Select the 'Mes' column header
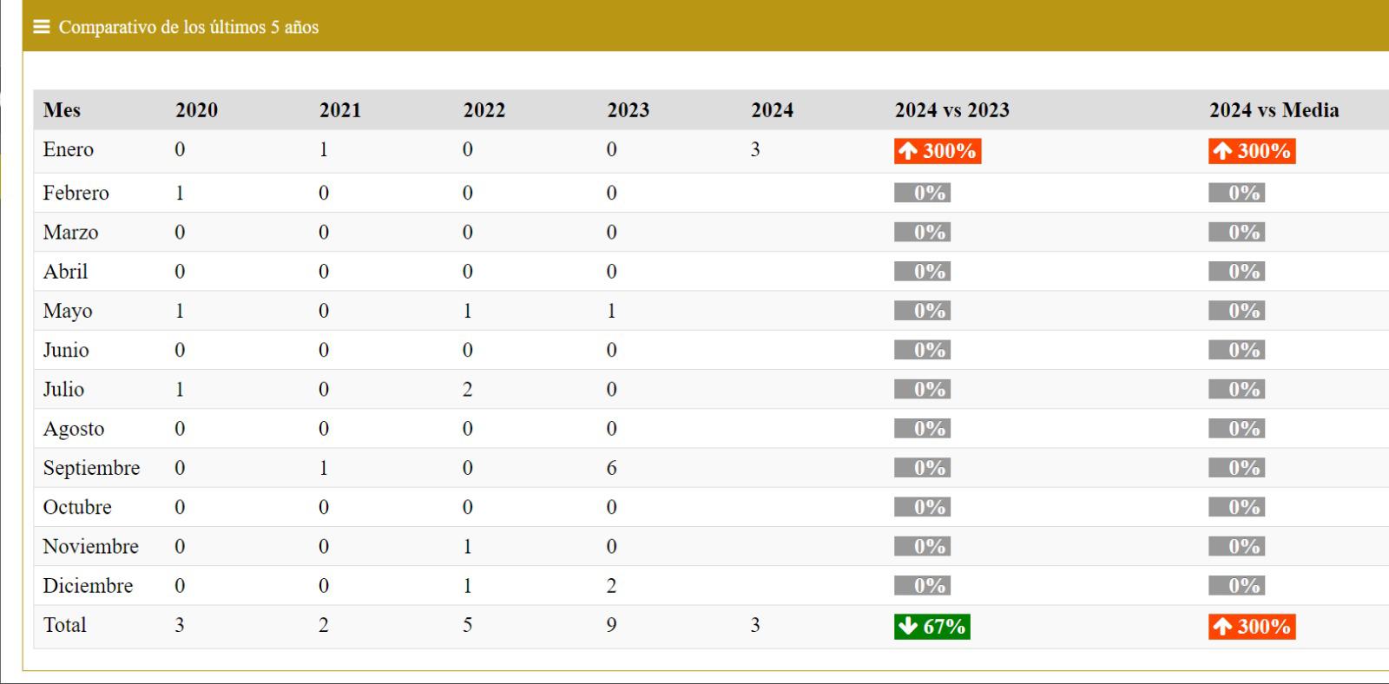Screen dimensions: 1389x684 click(x=62, y=110)
